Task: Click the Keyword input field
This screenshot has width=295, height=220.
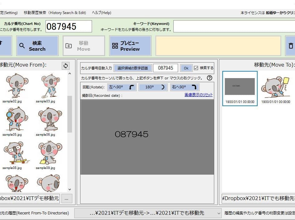Action: 234,26
